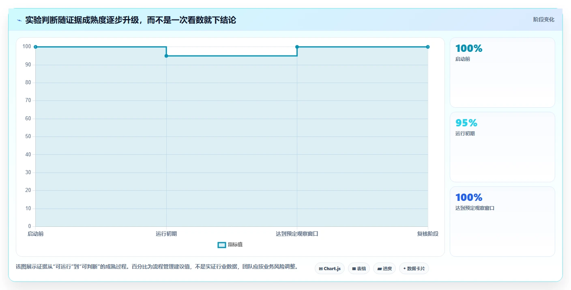
Task: Click the 启动前 x-axis label
Action: pyautogui.click(x=36, y=234)
